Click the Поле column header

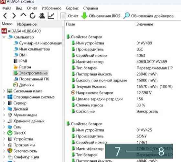[x=70, y=24]
